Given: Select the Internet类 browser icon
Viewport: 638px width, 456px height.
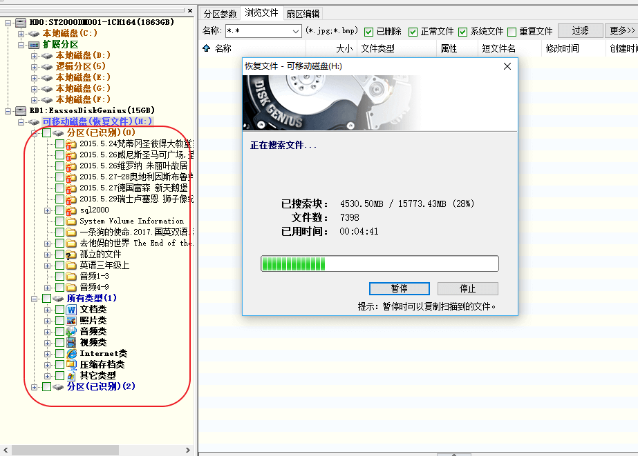Looking at the screenshot, I should (73, 353).
